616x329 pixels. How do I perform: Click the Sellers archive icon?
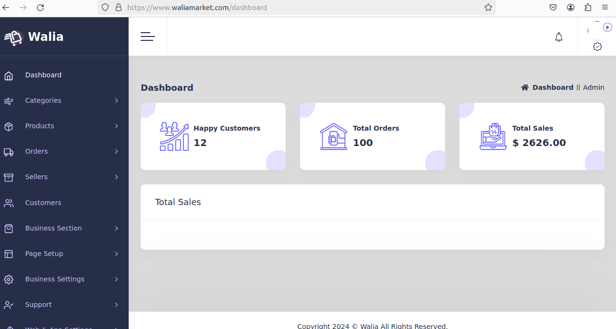click(8, 177)
